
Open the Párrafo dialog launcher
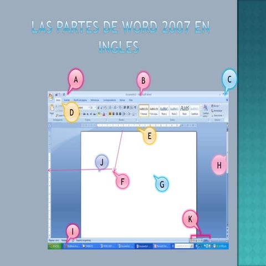coord(136,120)
